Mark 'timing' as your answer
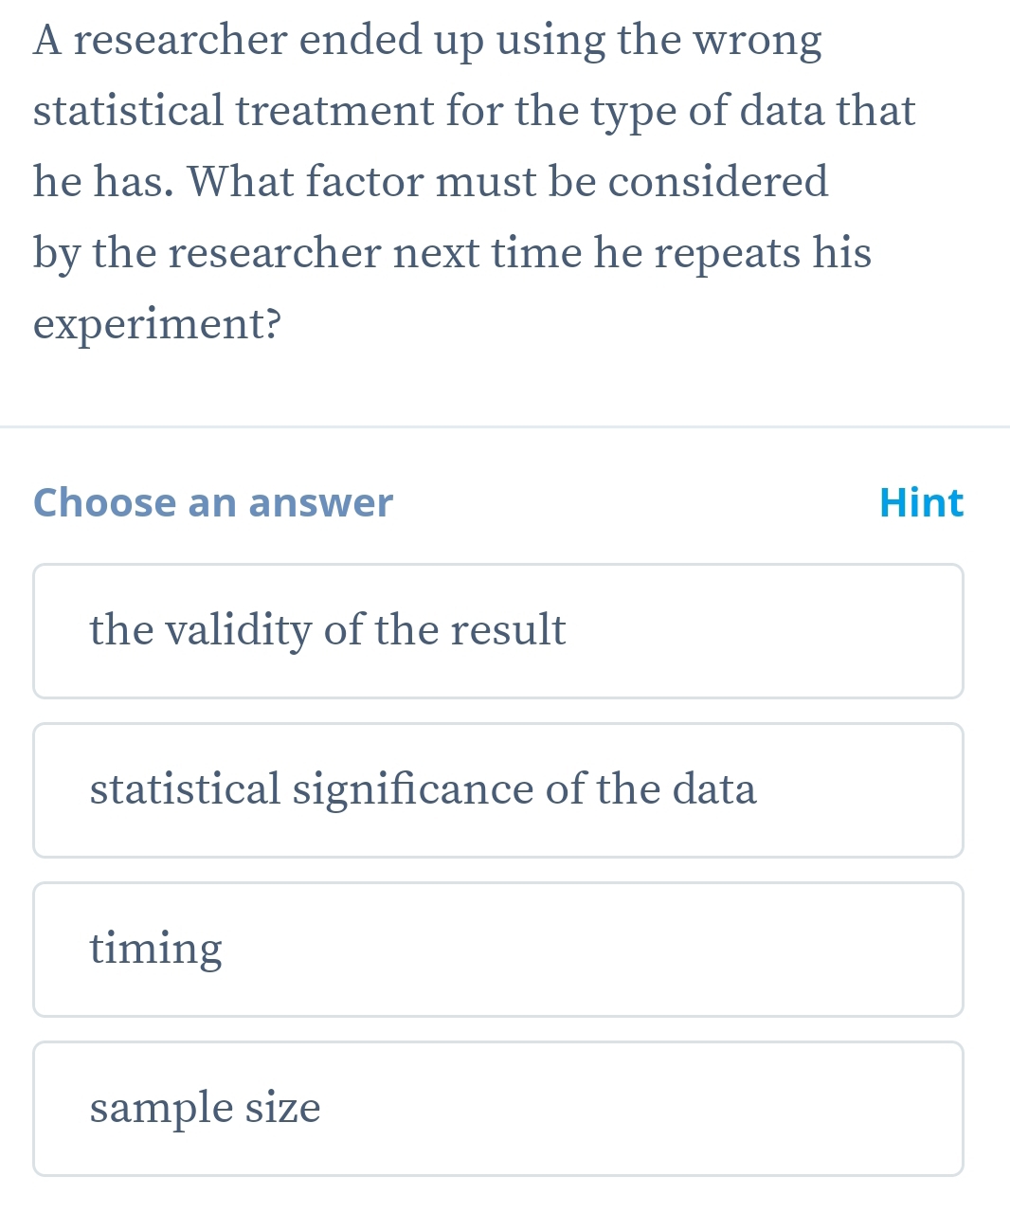The width and height of the screenshot is (1010, 1231). click(x=156, y=949)
